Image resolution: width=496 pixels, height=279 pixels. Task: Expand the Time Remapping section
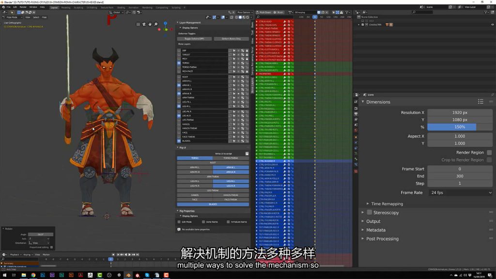coord(368,204)
